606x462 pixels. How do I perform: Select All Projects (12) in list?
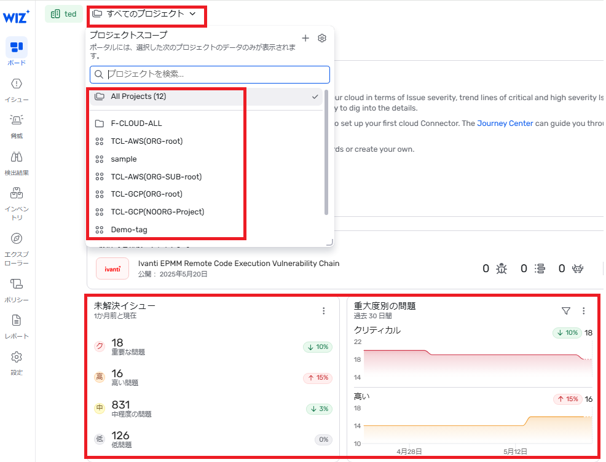[x=138, y=96]
